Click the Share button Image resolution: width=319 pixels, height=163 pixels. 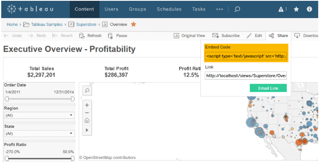pyautogui.click(x=278, y=36)
